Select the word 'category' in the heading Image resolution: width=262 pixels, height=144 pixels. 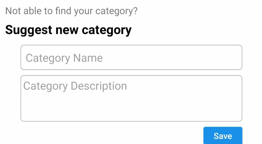pos(107,30)
